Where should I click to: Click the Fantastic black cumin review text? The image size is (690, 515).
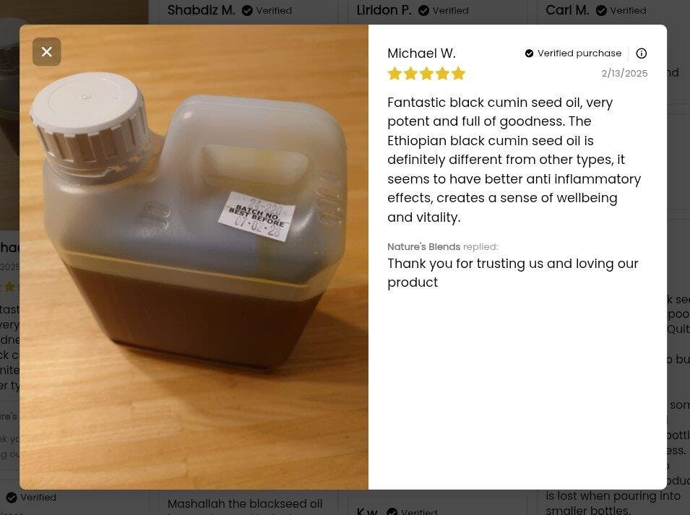click(x=514, y=160)
